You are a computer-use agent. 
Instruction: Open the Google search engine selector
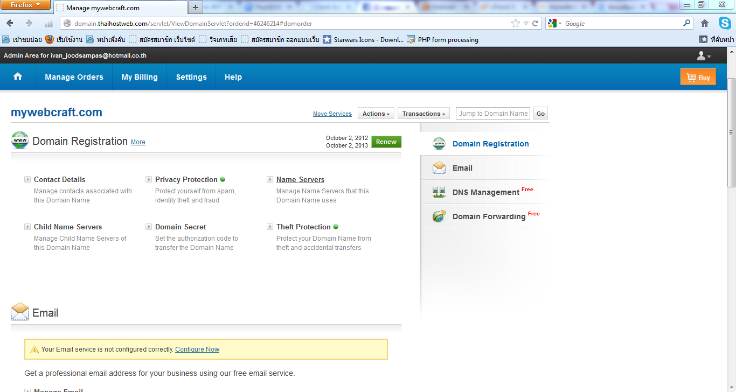[554, 24]
